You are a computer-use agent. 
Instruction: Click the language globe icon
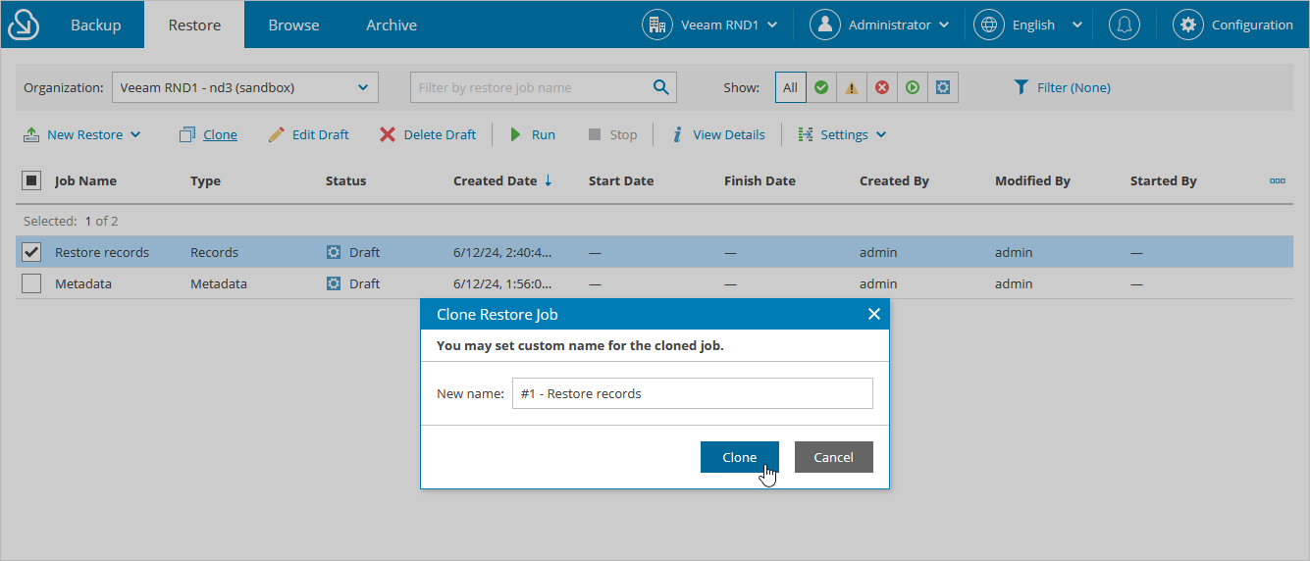tap(989, 25)
